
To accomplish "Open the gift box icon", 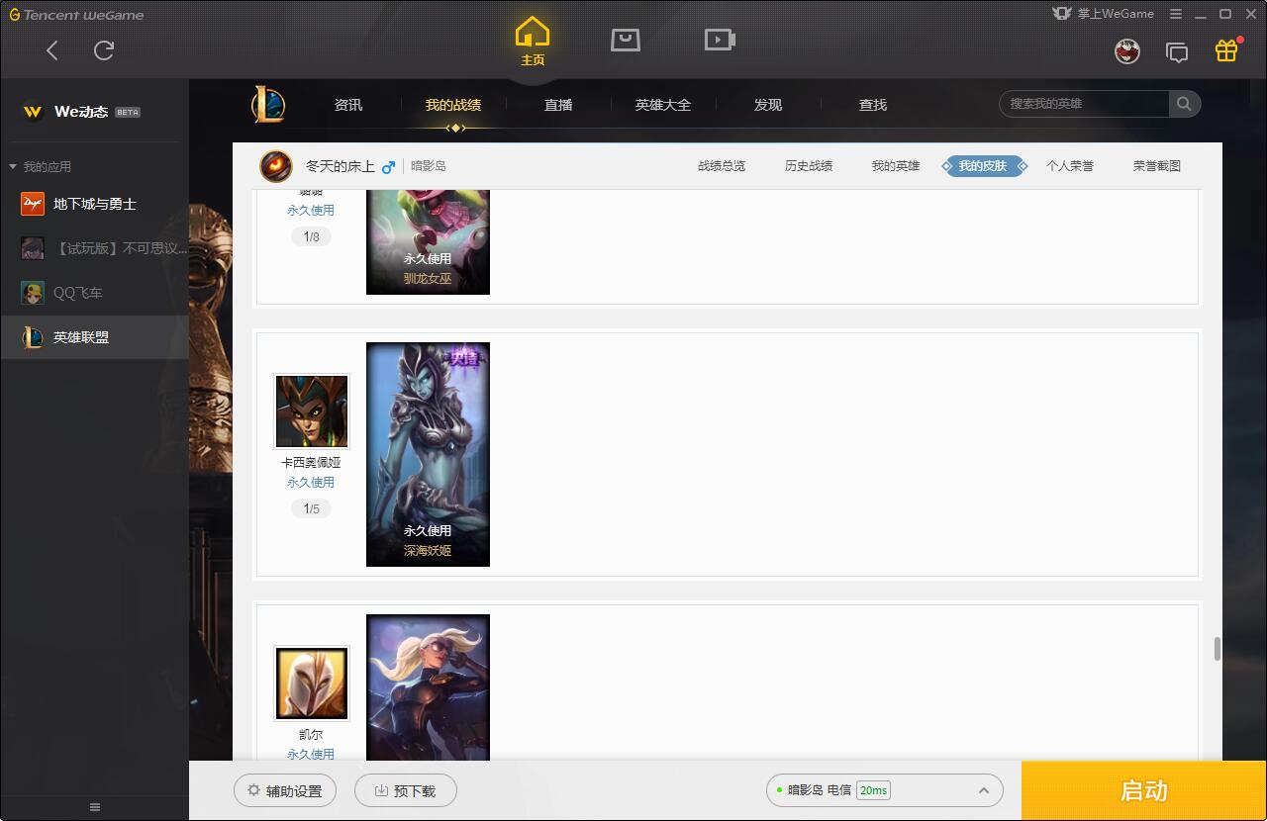I will (1226, 50).
